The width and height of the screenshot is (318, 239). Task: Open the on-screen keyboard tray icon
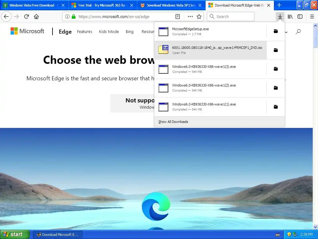pyautogui.click(x=278, y=235)
